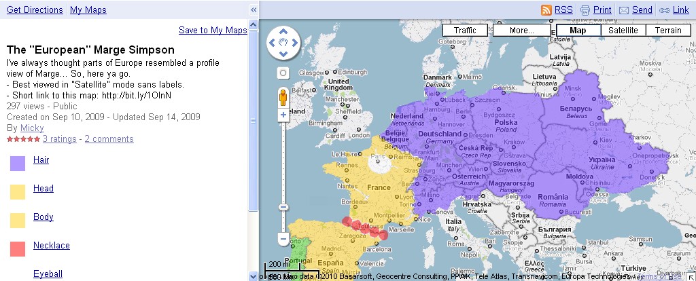696x281 pixels.
Task: Click the chain Link icon
Action: point(665,10)
